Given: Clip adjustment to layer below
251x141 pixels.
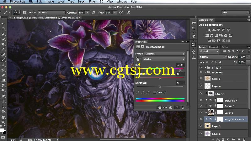Looking at the screenshot, I should 159,107.
